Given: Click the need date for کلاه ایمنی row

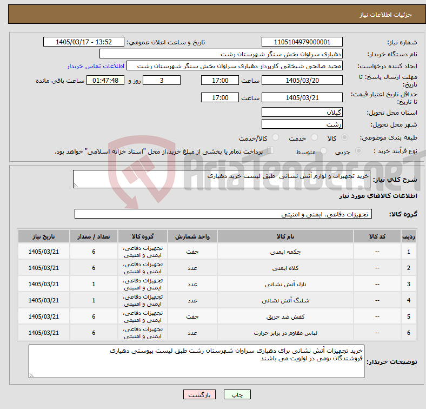Looking at the screenshot, I should point(44,268).
